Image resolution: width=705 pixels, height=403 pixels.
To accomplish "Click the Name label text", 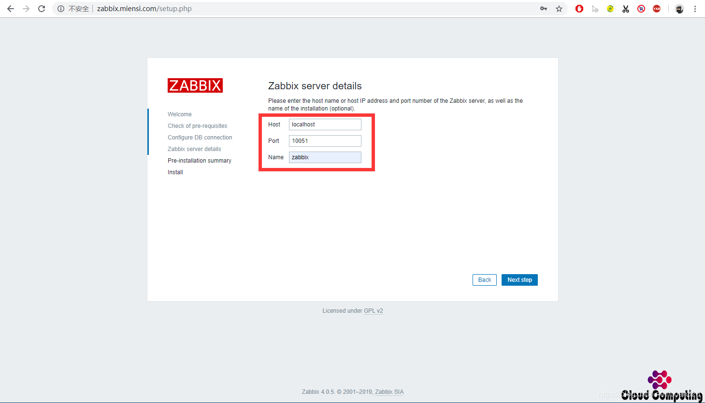I will click(276, 157).
